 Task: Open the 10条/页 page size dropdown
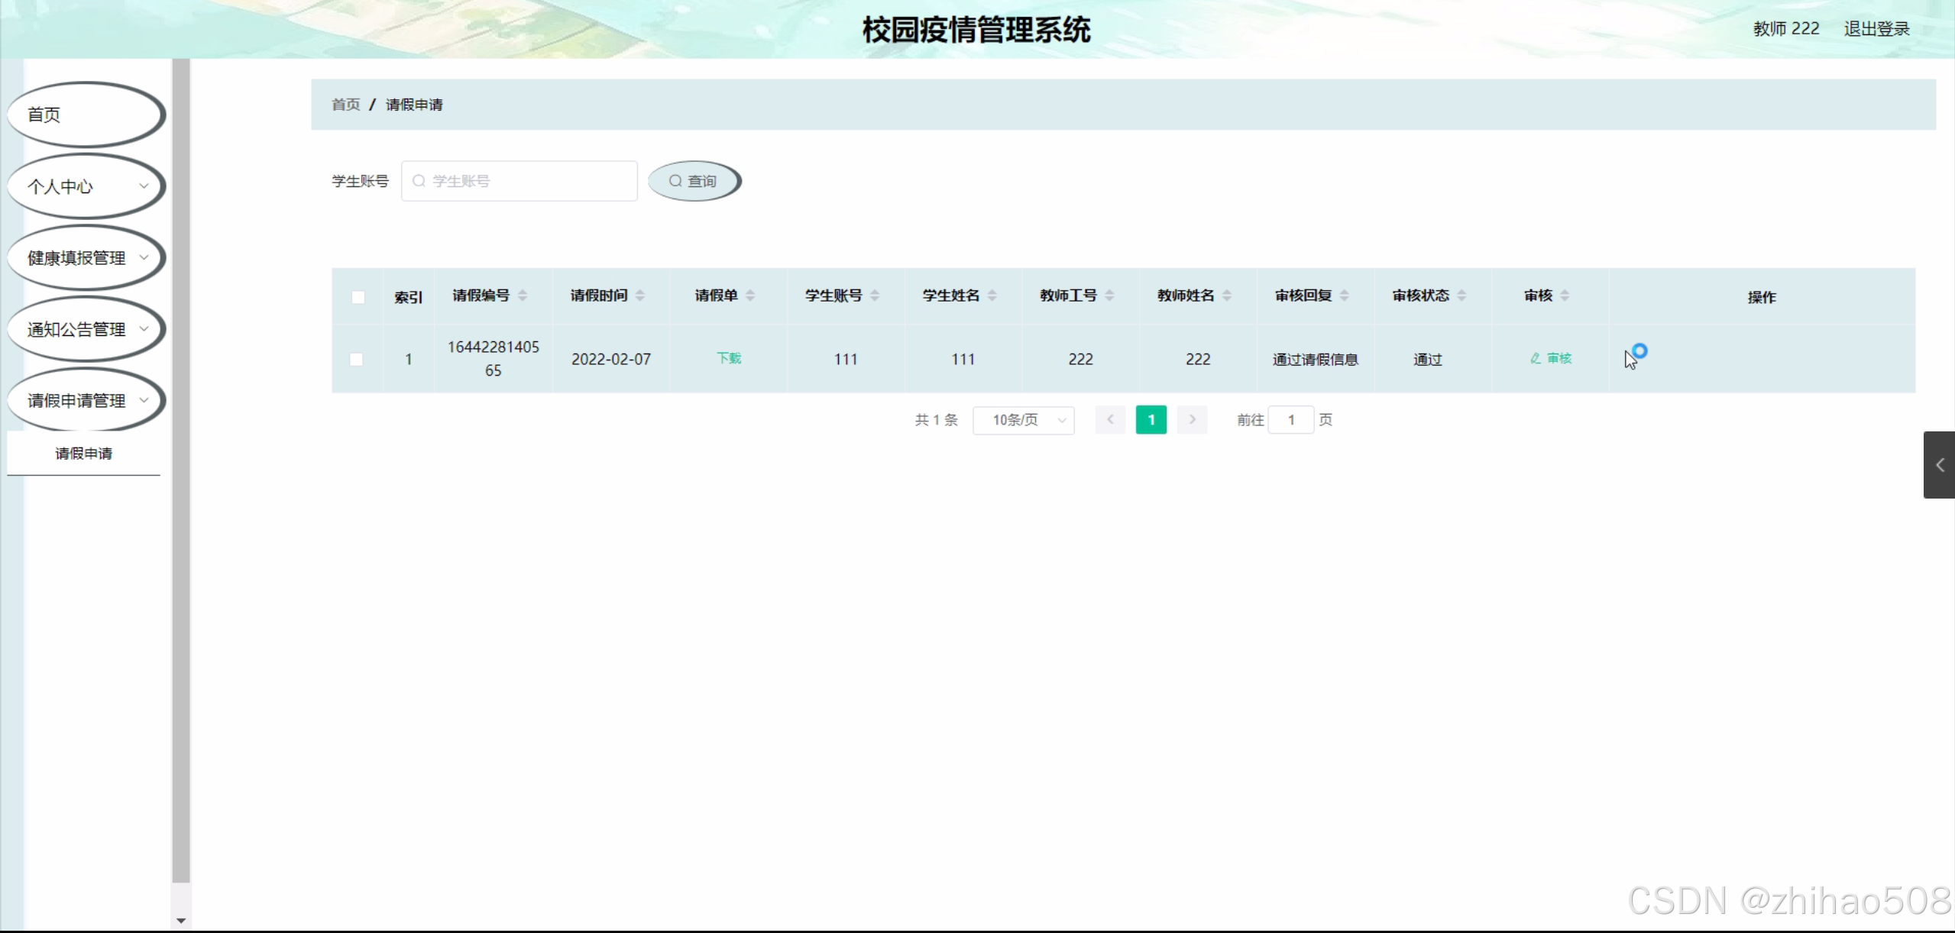coord(1023,420)
